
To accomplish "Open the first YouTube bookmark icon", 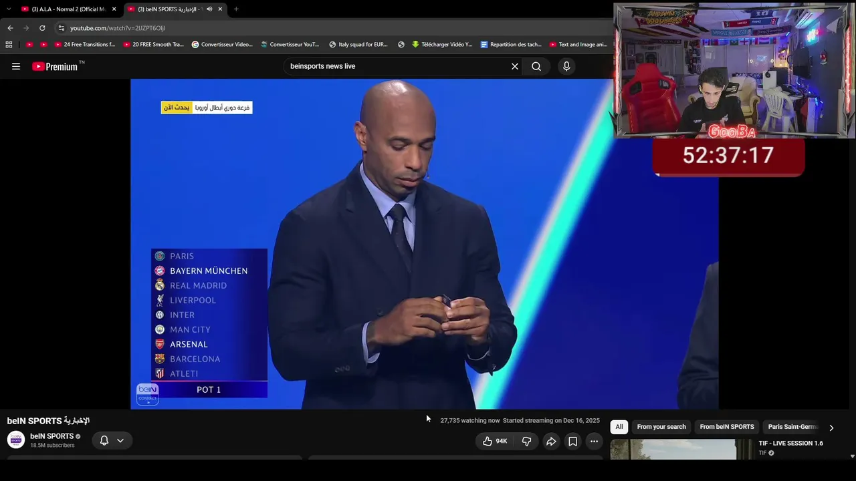I will pyautogui.click(x=29, y=45).
